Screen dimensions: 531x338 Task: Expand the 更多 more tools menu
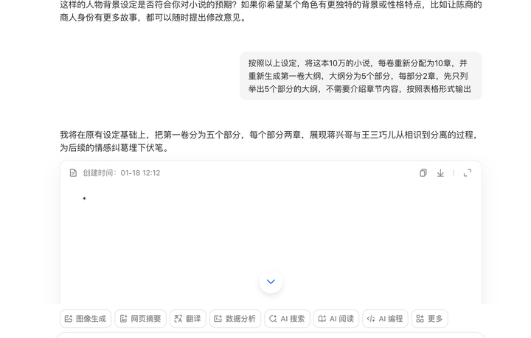point(429,319)
